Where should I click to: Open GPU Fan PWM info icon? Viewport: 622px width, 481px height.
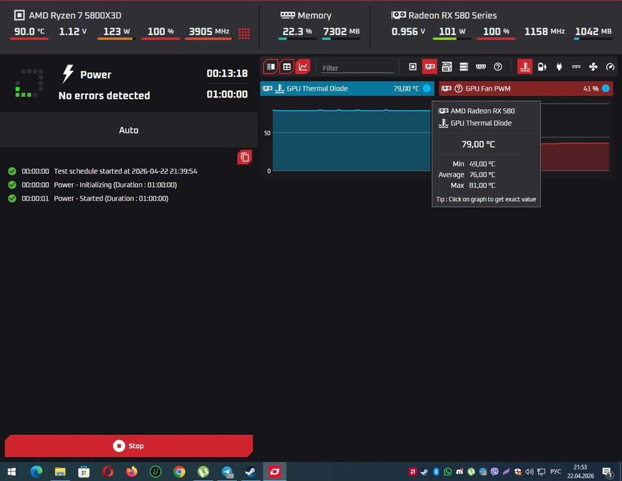tap(606, 89)
